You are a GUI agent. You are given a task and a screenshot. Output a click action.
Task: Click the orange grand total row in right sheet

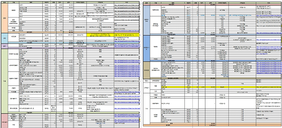[x=212, y=125]
